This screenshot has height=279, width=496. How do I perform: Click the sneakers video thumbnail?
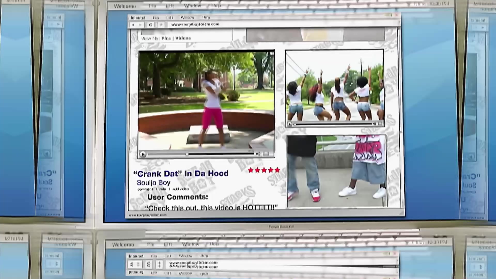pyautogui.click(x=337, y=171)
